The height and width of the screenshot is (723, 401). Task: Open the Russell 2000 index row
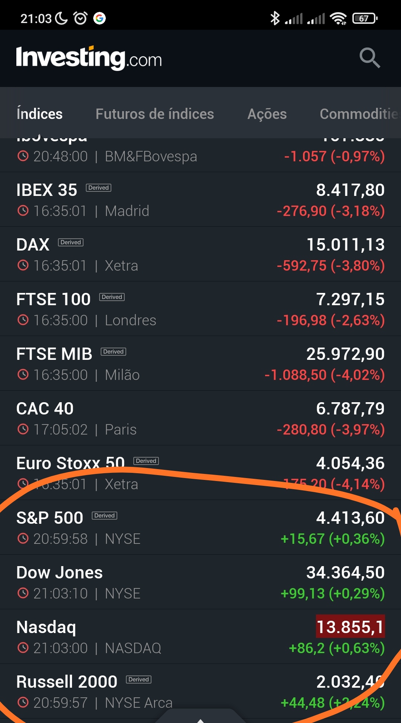click(200, 691)
